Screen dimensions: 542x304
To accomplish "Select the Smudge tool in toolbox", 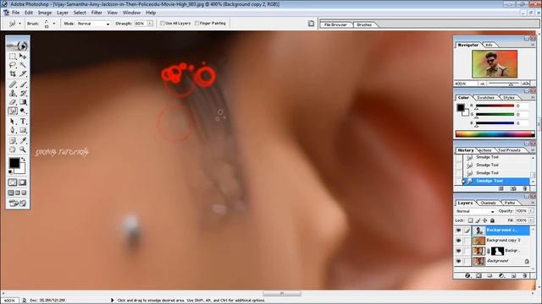I will tap(13, 111).
